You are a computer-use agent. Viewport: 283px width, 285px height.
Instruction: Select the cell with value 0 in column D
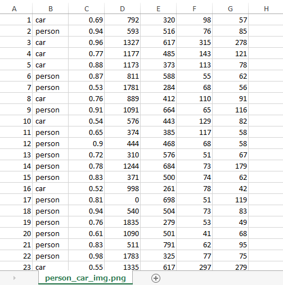pyautogui.click(x=123, y=200)
